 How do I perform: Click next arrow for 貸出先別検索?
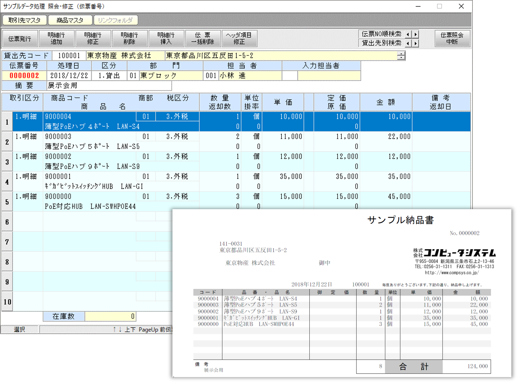(x=416, y=43)
